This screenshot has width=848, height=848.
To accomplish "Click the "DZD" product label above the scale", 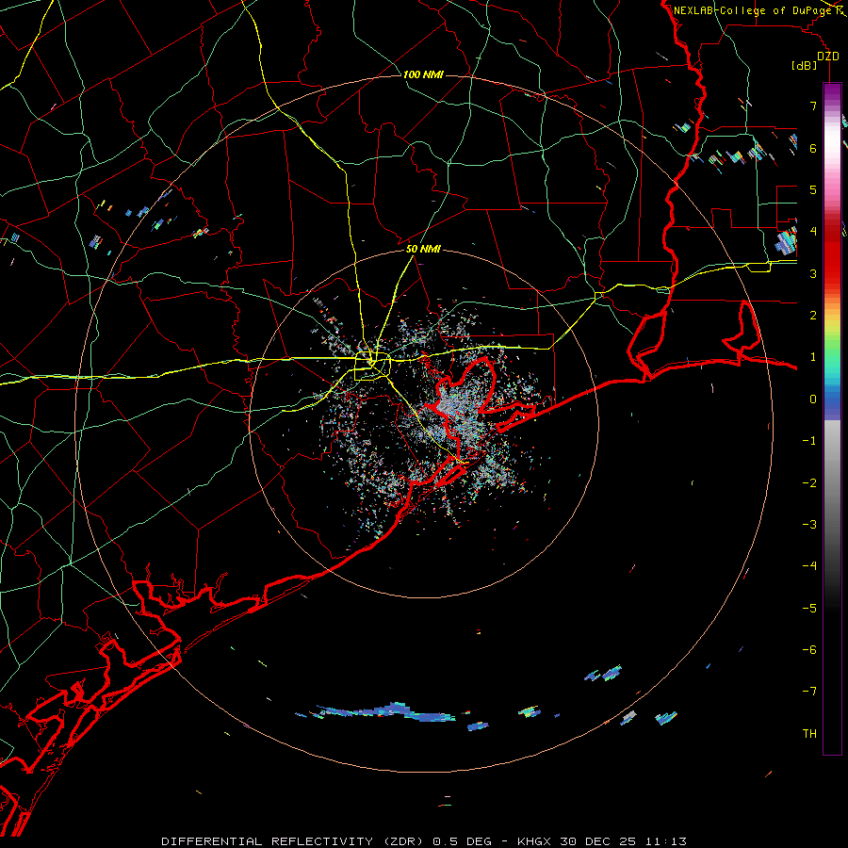I will pyautogui.click(x=828, y=57).
